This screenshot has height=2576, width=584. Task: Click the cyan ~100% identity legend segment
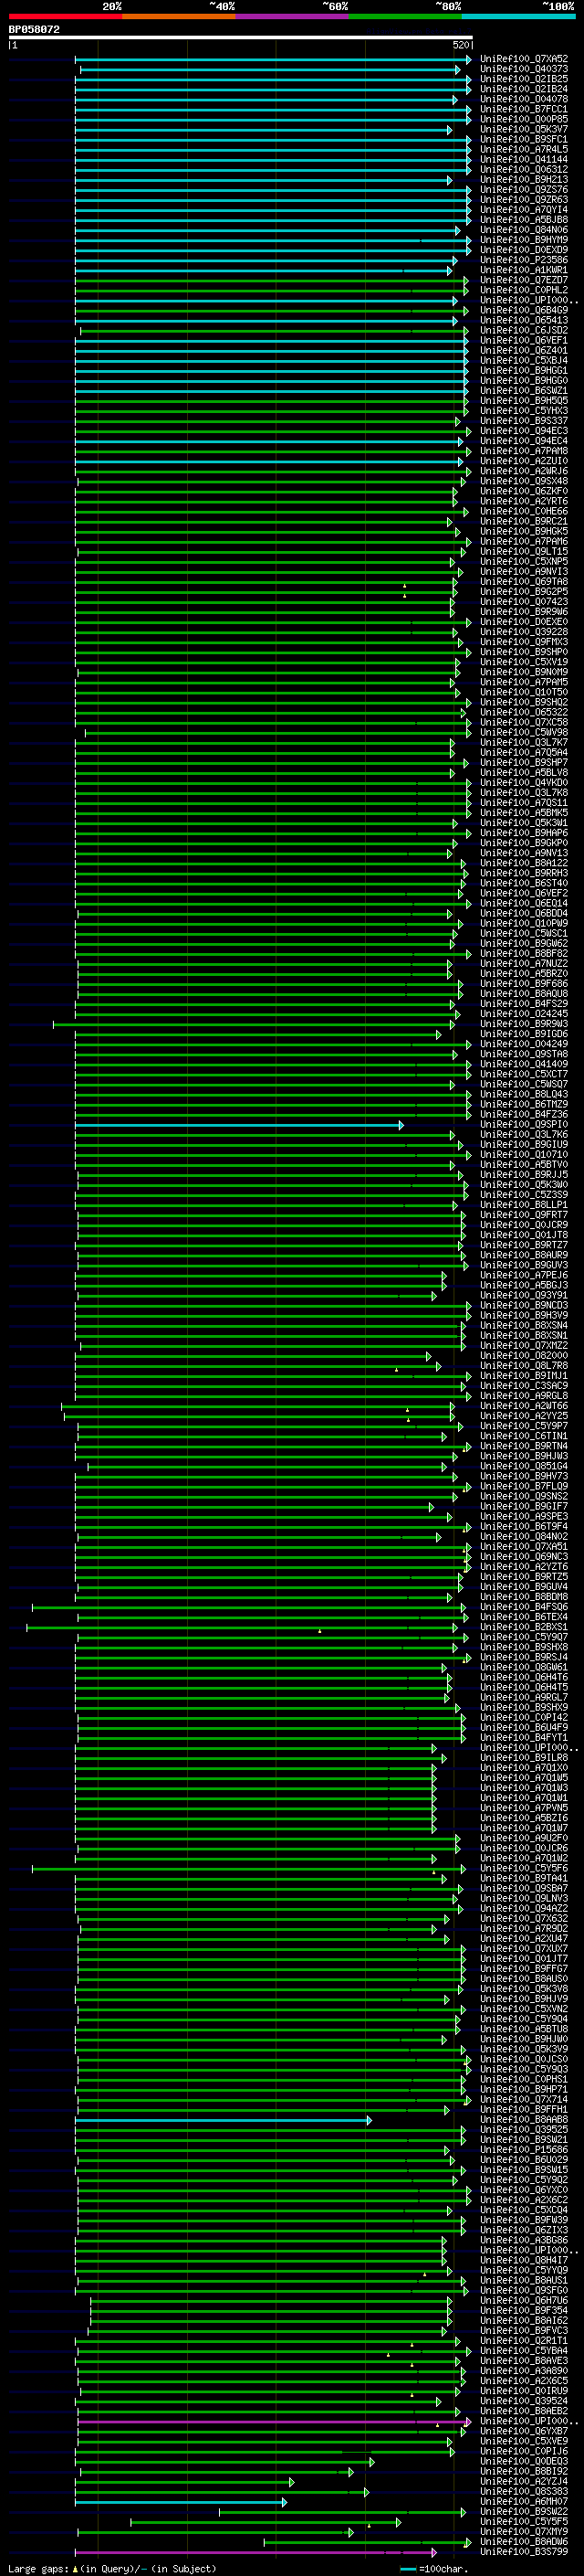(518, 16)
